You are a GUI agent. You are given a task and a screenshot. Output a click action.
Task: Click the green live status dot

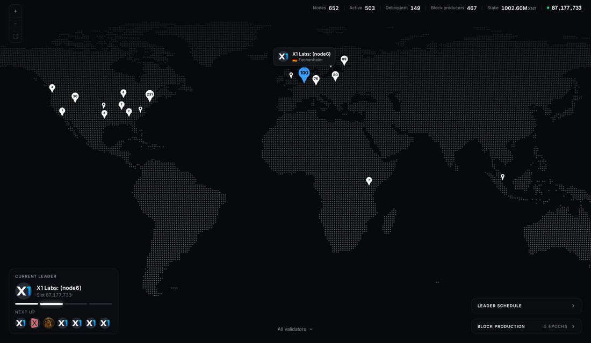(548, 8)
